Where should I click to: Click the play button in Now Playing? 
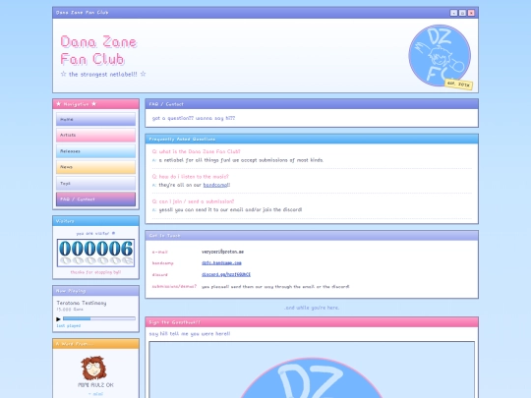(58, 318)
